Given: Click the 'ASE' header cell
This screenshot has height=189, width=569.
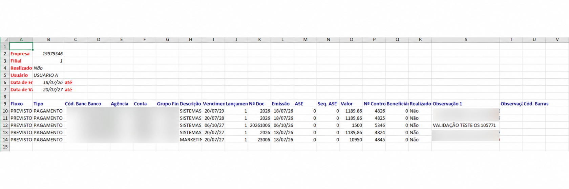Looking at the screenshot, I should tap(305, 104).
